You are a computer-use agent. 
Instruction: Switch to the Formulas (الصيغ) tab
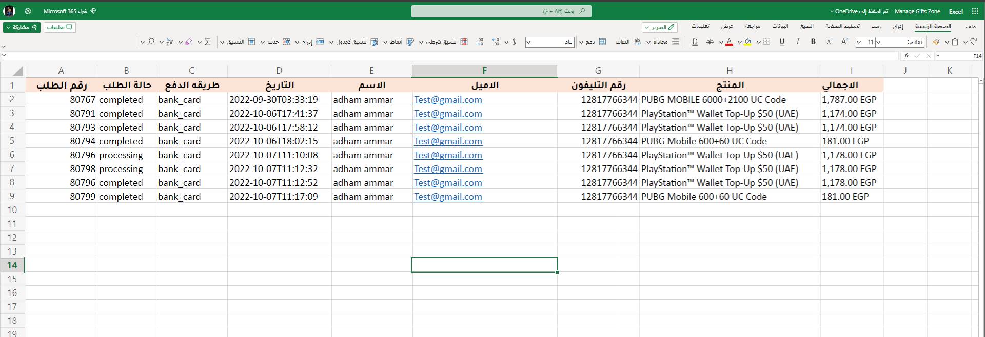tap(807, 26)
